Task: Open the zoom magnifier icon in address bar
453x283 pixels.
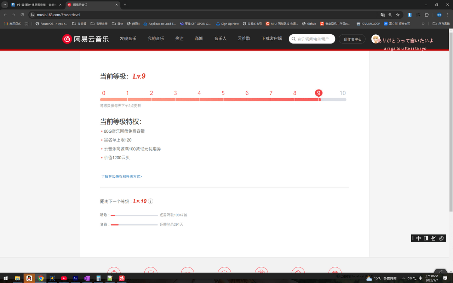Action: coord(390,15)
